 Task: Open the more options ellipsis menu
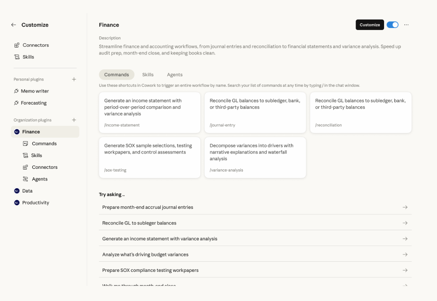[x=406, y=25]
